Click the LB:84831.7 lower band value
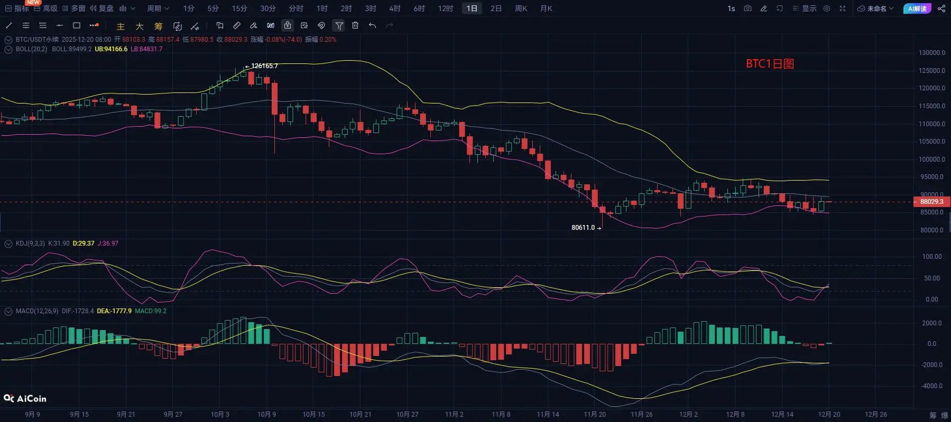This screenshot has height=422, width=951. 146,49
